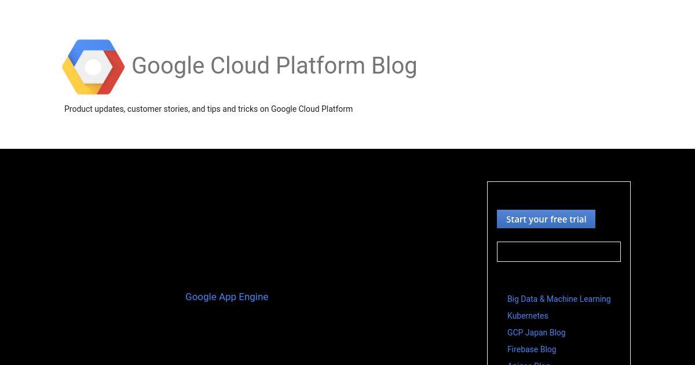Focus the empty search input field

point(559,251)
